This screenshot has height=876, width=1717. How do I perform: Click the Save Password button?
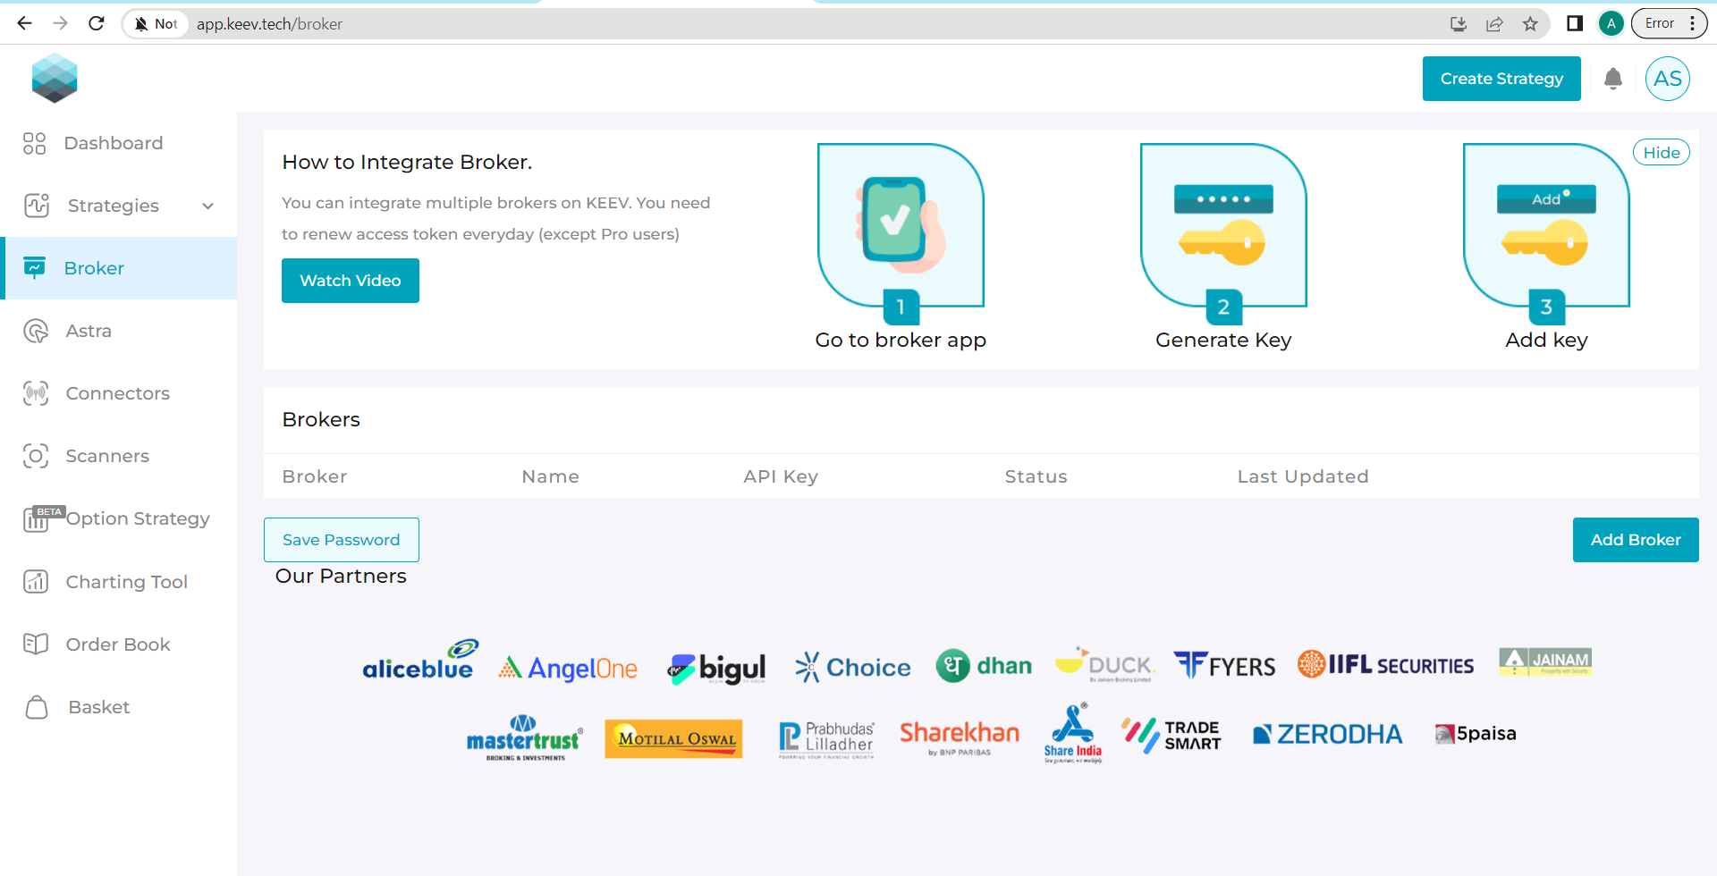point(341,540)
